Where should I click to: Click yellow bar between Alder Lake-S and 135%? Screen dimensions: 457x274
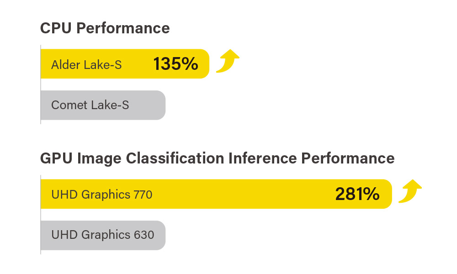[137, 64]
